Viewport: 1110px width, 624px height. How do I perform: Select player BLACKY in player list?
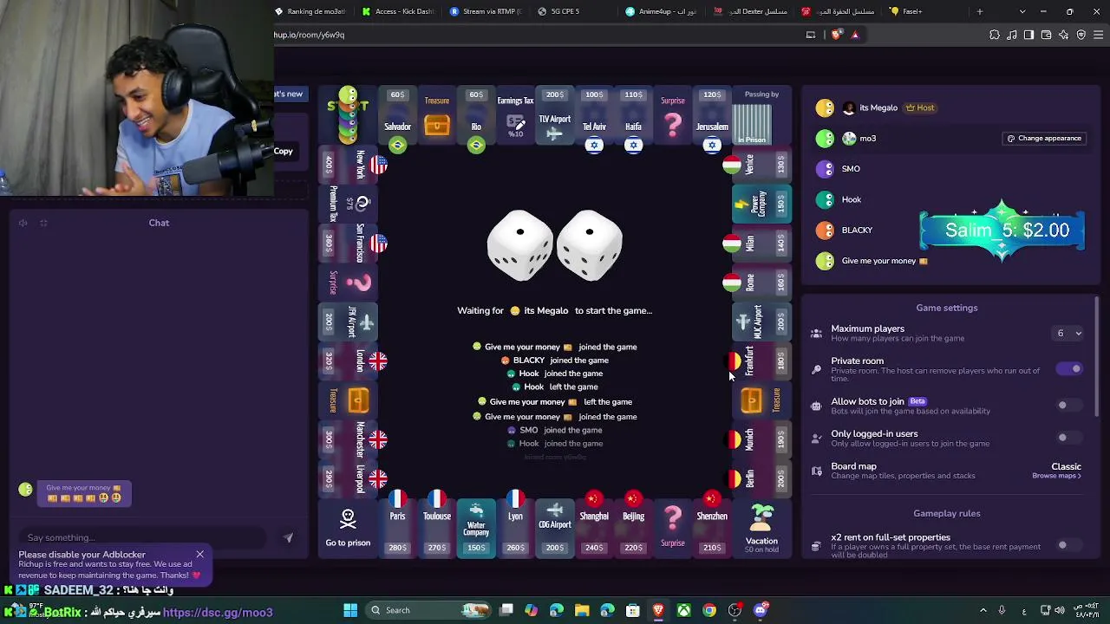tap(857, 231)
